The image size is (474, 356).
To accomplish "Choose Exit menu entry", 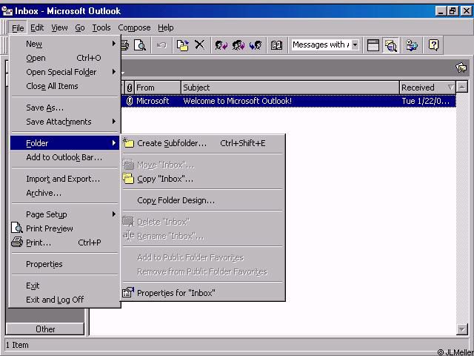I will pyautogui.click(x=64, y=286).
